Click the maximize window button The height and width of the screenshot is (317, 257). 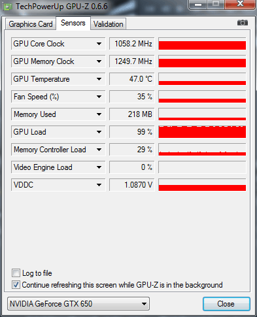(x=216, y=4)
